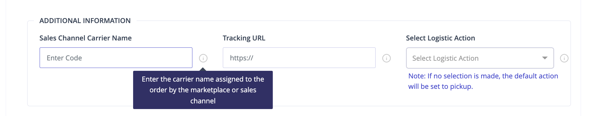Click the 'https://' placeholder in Tracking URL

point(242,58)
